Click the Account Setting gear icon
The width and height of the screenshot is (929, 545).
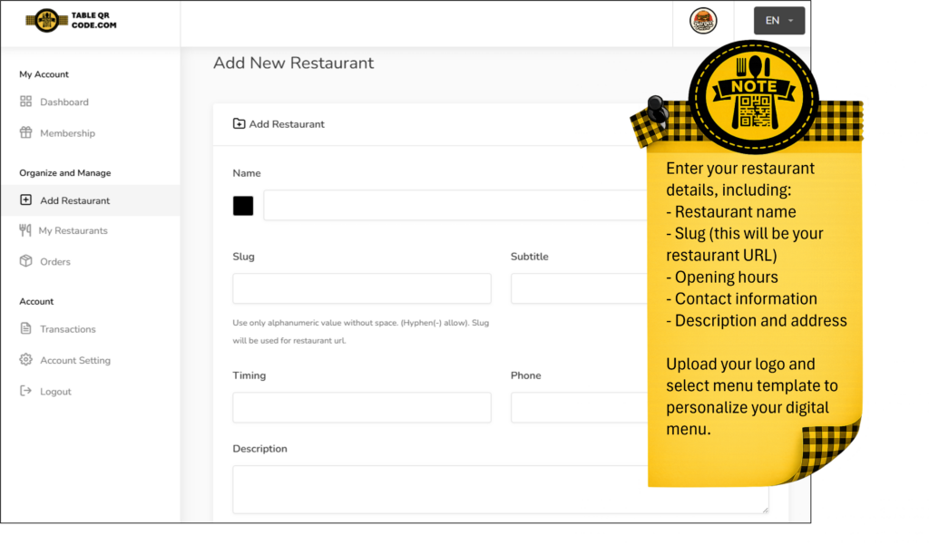(25, 360)
